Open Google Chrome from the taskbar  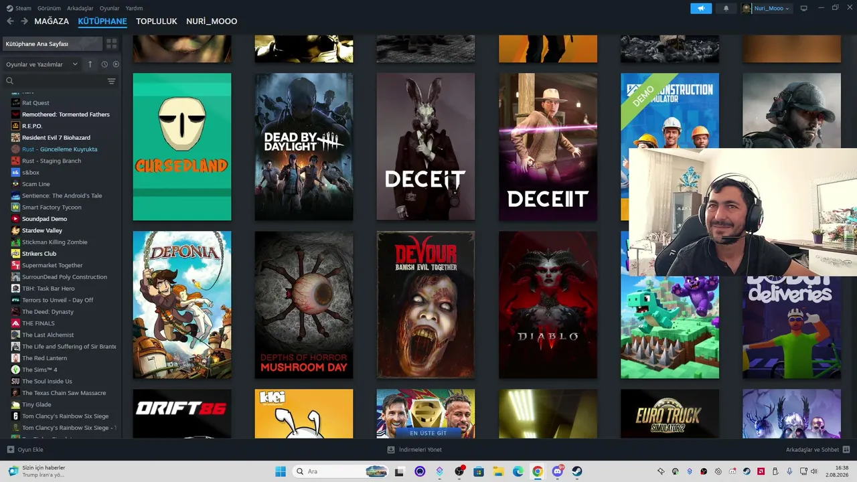click(x=538, y=471)
